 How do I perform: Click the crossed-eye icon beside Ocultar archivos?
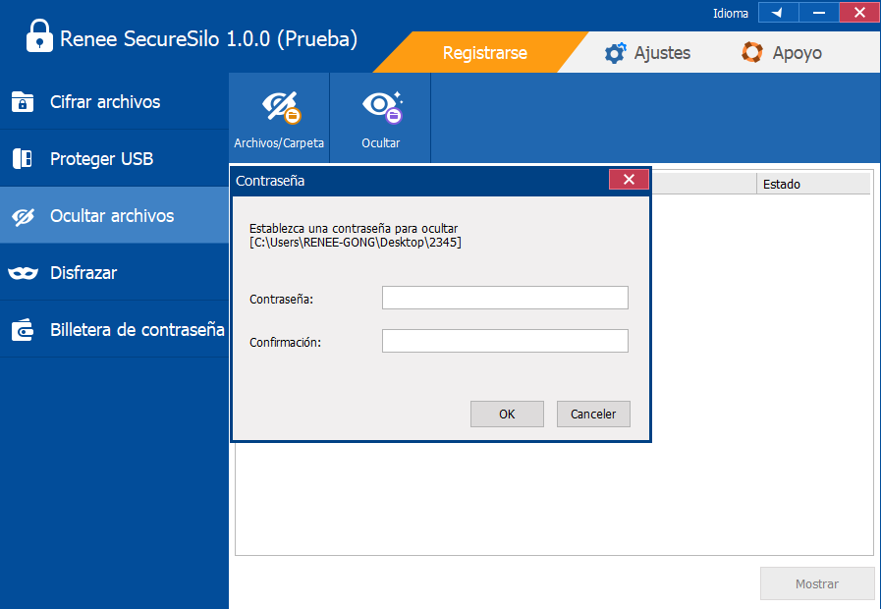[23, 216]
